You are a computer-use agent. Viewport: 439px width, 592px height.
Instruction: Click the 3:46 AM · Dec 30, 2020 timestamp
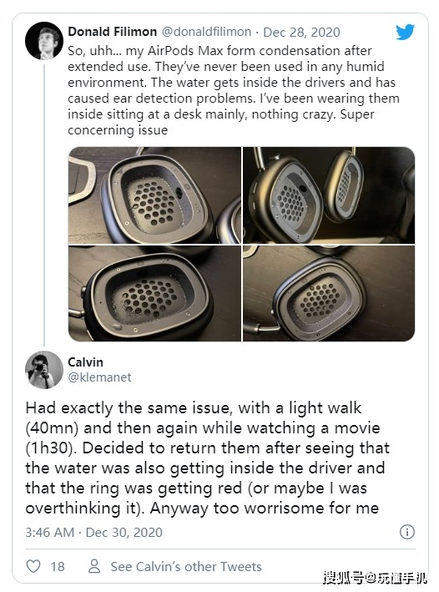93,533
